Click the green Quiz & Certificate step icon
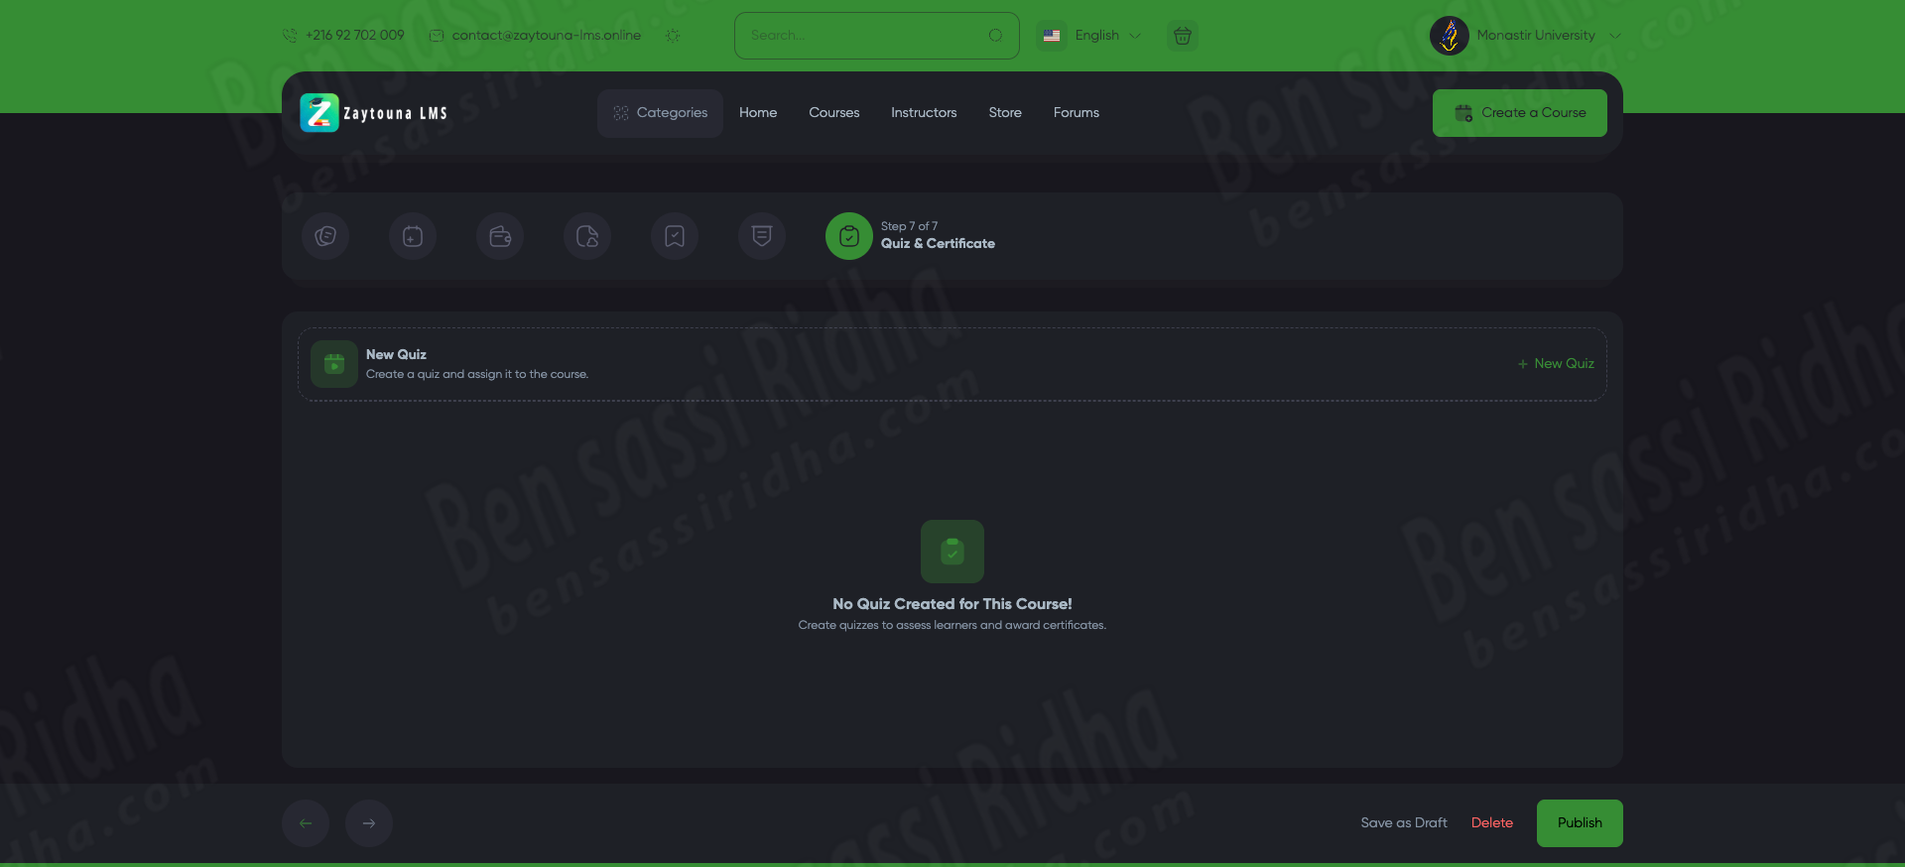This screenshot has width=1905, height=867. click(x=849, y=236)
